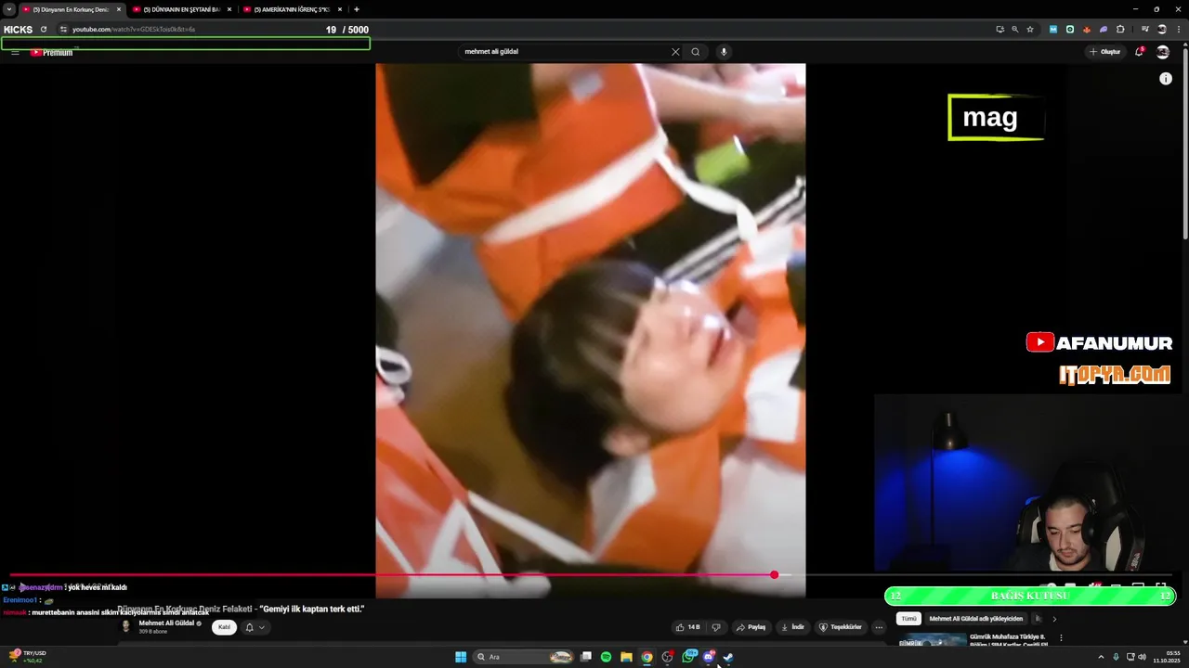
Task: Open clock showing 05:55 on taskbar
Action: 1167,657
